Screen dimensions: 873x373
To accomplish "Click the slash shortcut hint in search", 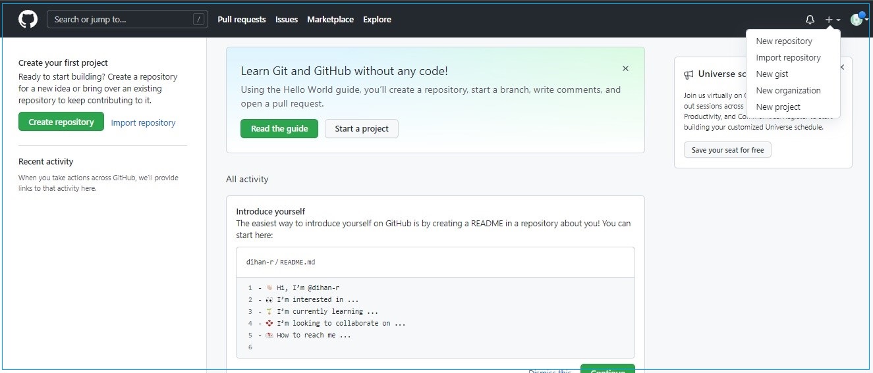I will click(x=198, y=20).
